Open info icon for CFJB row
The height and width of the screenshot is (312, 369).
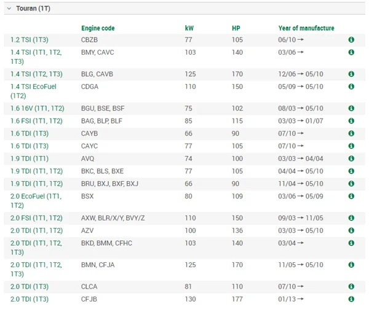[x=351, y=299]
